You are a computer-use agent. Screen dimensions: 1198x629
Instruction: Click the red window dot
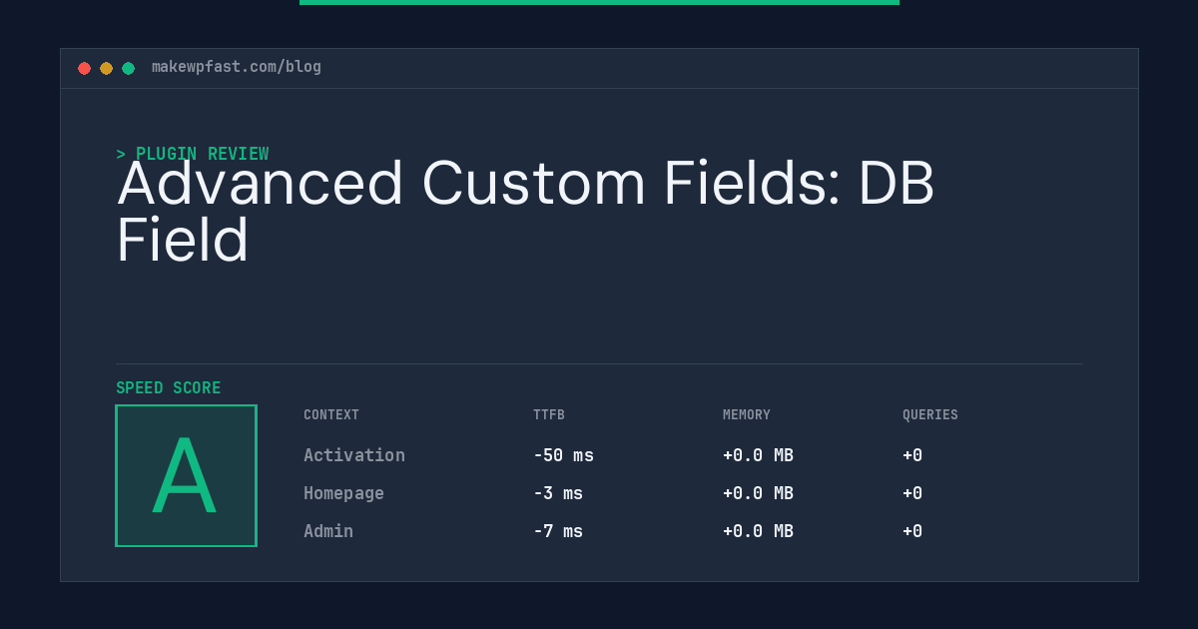click(x=84, y=68)
